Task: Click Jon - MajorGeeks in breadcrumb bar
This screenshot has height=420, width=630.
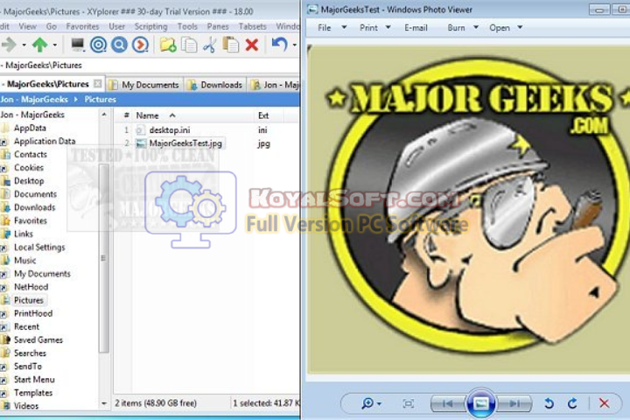Action: [x=34, y=99]
